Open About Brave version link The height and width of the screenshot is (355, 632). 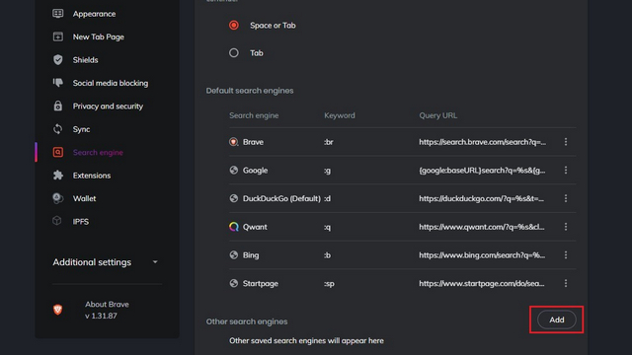coord(107,310)
